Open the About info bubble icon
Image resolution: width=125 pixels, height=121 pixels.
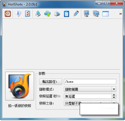tap(18, 14)
